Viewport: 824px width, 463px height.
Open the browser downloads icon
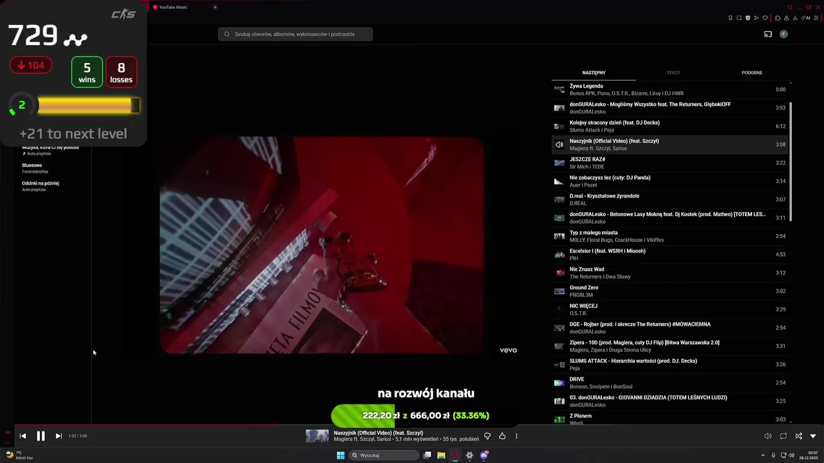tap(794, 18)
